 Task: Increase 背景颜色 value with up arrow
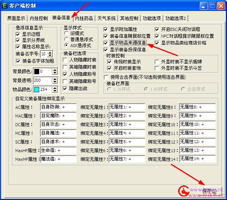pyautogui.click(x=55, y=70)
